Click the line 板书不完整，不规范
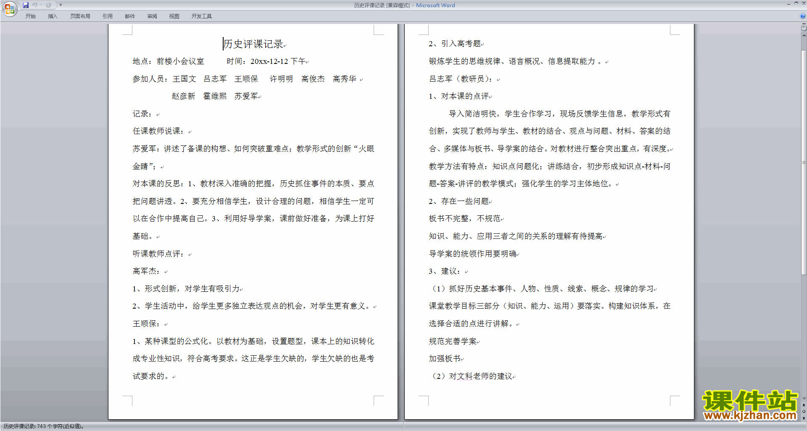The width and height of the screenshot is (807, 431). click(464, 219)
